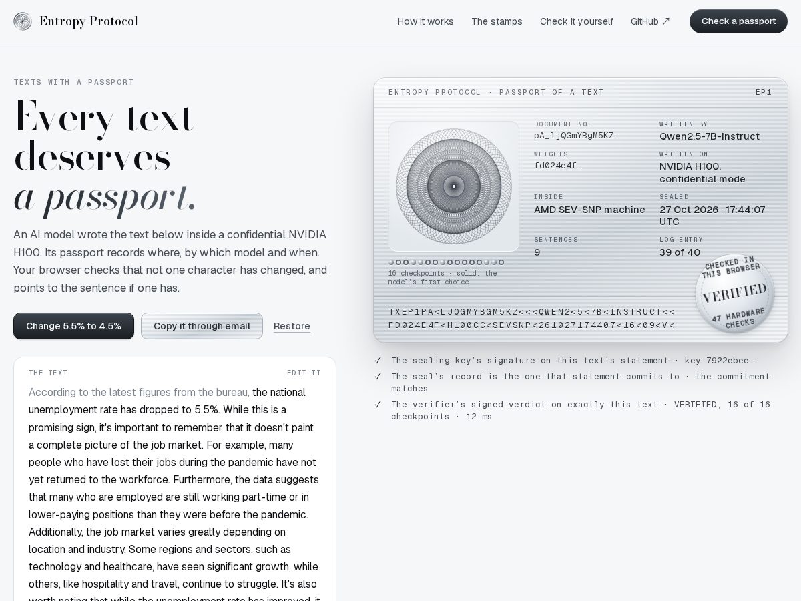801x601 pixels.
Task: Click the 'Every text deserves a passport' headline
Action: 105,157
